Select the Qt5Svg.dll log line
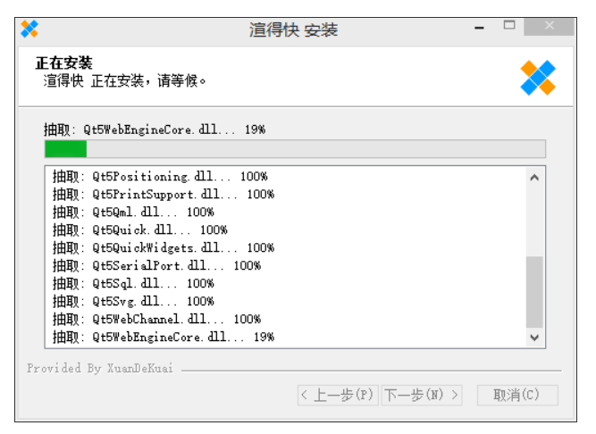The image size is (596, 434). coord(132,302)
